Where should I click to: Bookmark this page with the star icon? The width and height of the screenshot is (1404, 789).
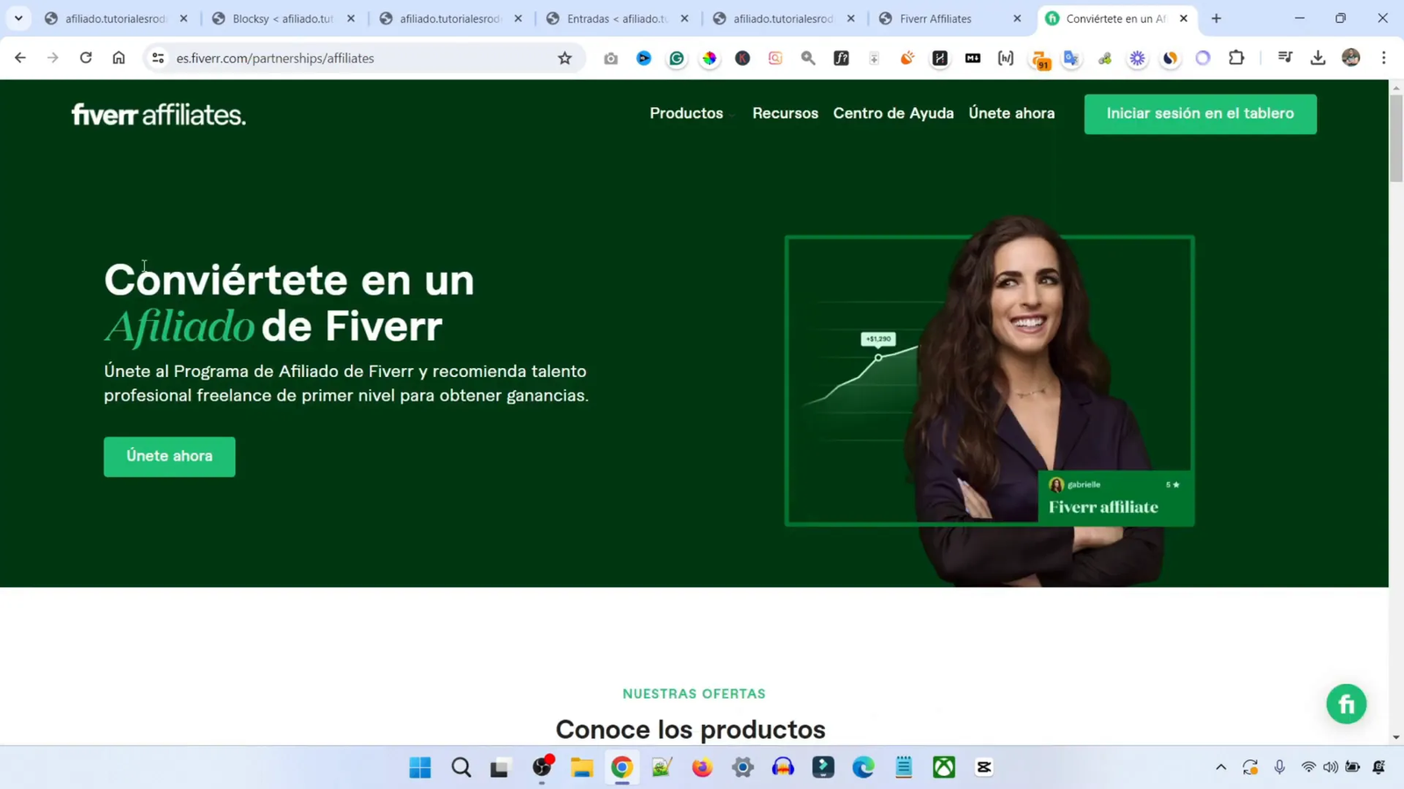click(564, 58)
